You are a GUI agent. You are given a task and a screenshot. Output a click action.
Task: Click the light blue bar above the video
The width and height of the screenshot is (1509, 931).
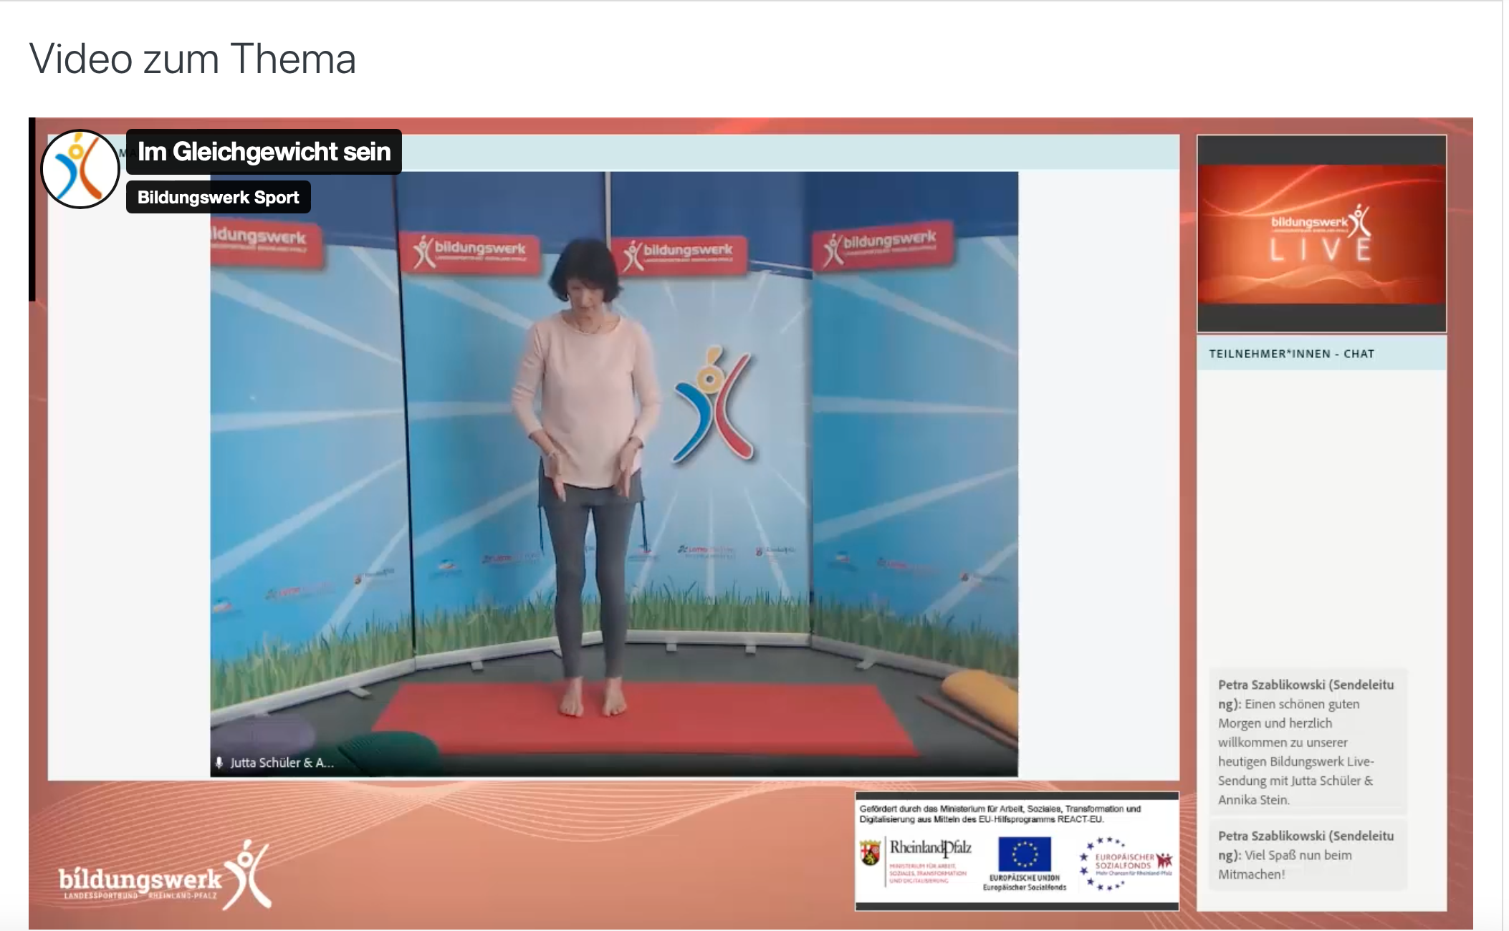788,153
